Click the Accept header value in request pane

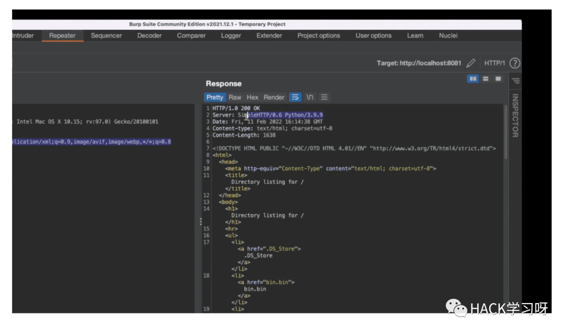click(91, 142)
